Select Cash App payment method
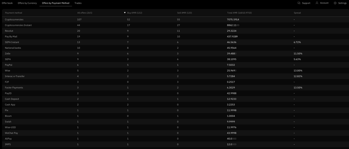349x149 pixels. (x=10, y=104)
